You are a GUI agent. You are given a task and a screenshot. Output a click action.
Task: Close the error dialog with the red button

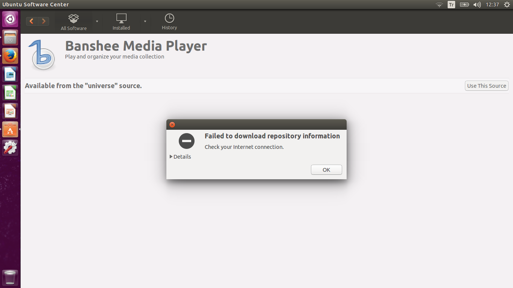pos(172,124)
